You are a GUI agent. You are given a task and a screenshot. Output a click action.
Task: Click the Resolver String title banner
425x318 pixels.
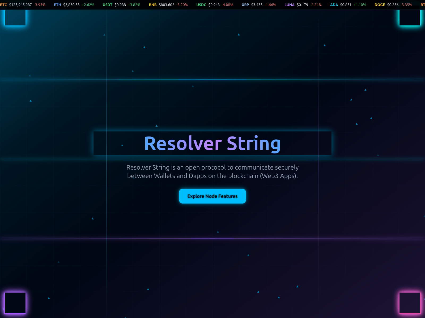pyautogui.click(x=212, y=143)
